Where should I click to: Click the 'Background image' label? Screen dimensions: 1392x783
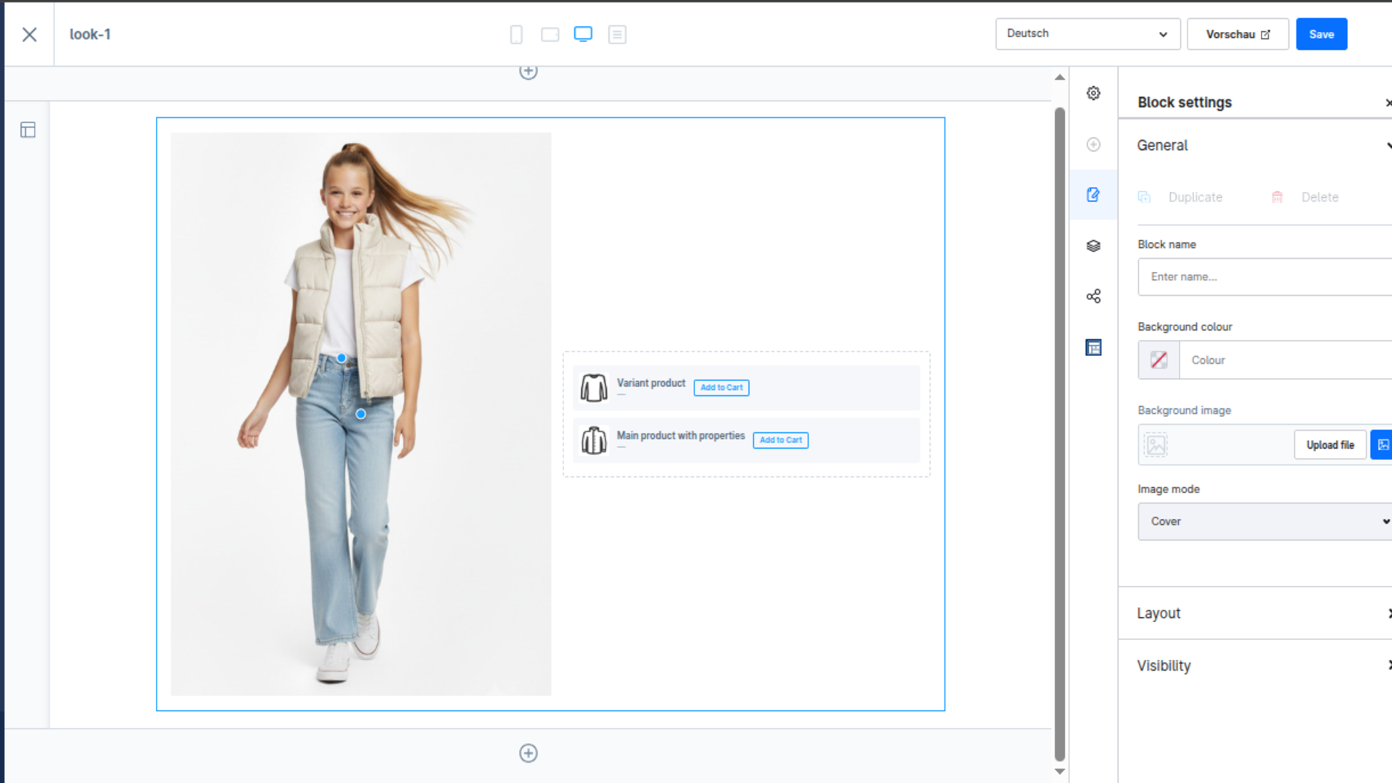(x=1184, y=410)
